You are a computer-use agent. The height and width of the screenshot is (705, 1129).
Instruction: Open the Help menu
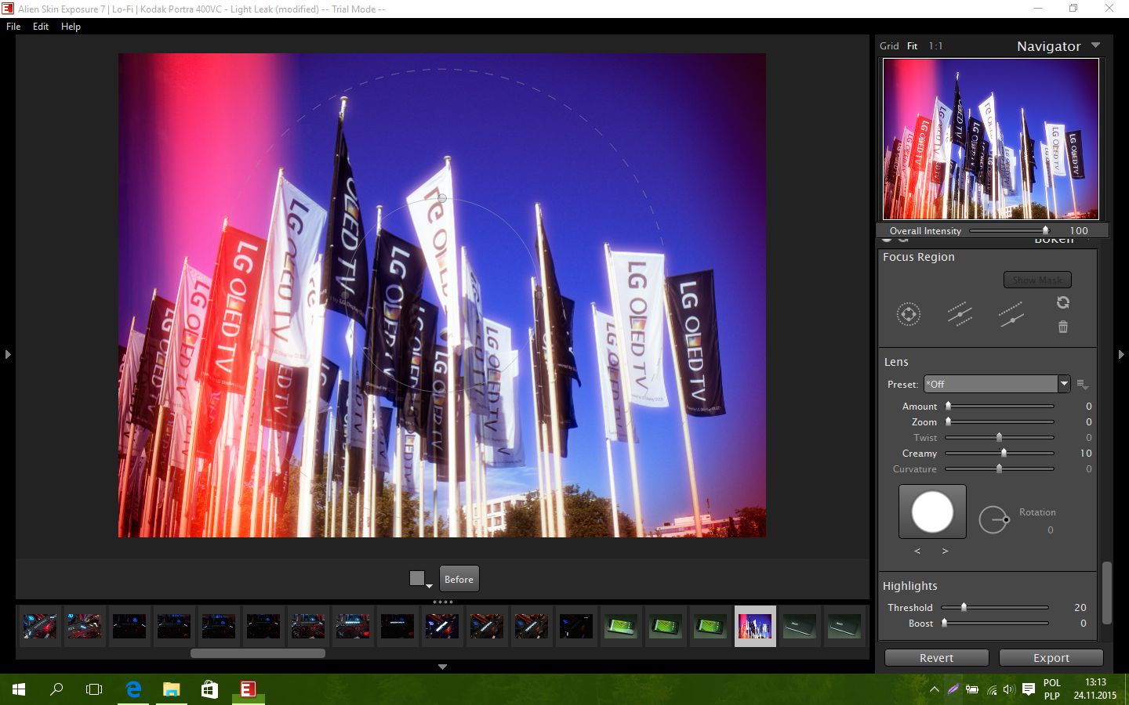[x=71, y=27]
